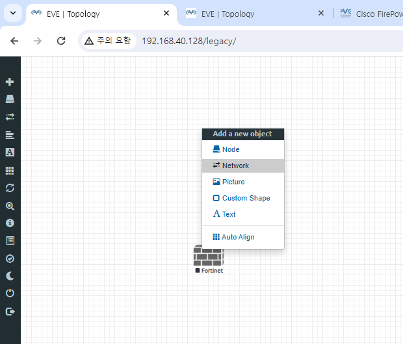Open the Networks sidebar arrows icon
The width and height of the screenshot is (403, 344).
click(10, 117)
